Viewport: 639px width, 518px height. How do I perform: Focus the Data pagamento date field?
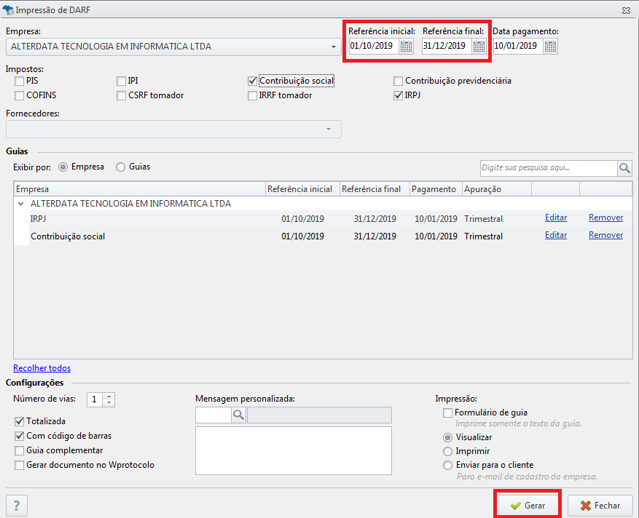518,46
